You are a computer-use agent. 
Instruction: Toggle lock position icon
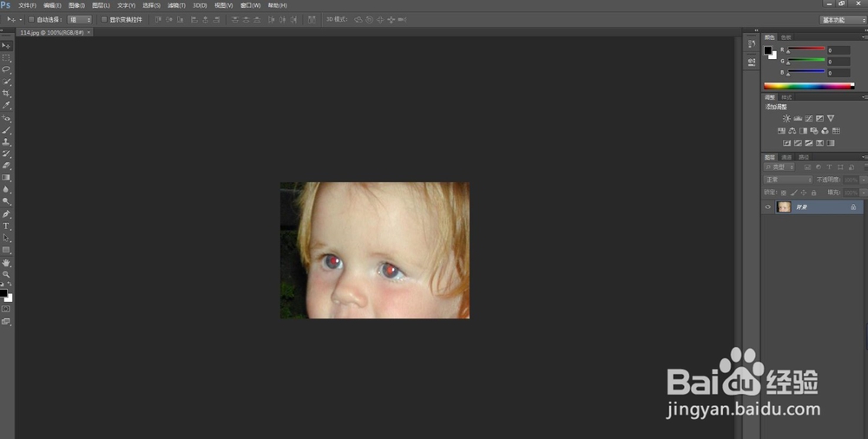[804, 193]
